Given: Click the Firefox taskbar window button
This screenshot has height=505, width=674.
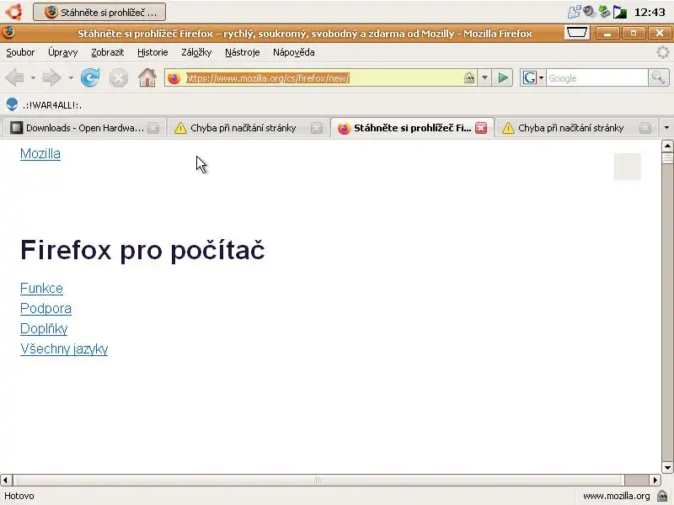Looking at the screenshot, I should (99, 12).
